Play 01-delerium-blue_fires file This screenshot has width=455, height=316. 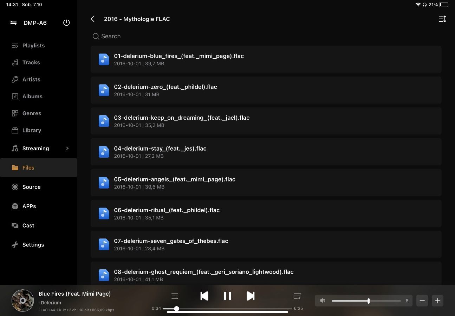click(266, 59)
